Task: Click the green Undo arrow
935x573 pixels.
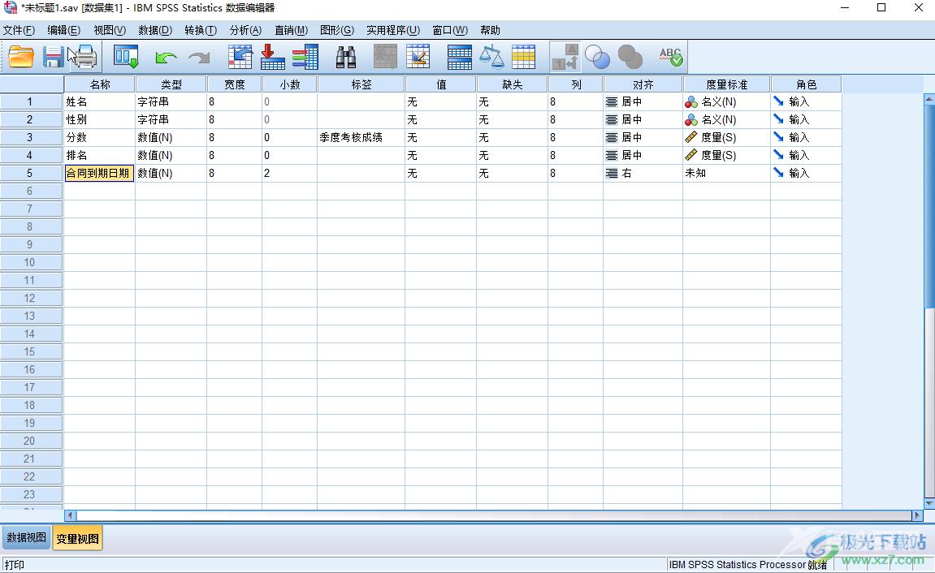Action: [166, 57]
